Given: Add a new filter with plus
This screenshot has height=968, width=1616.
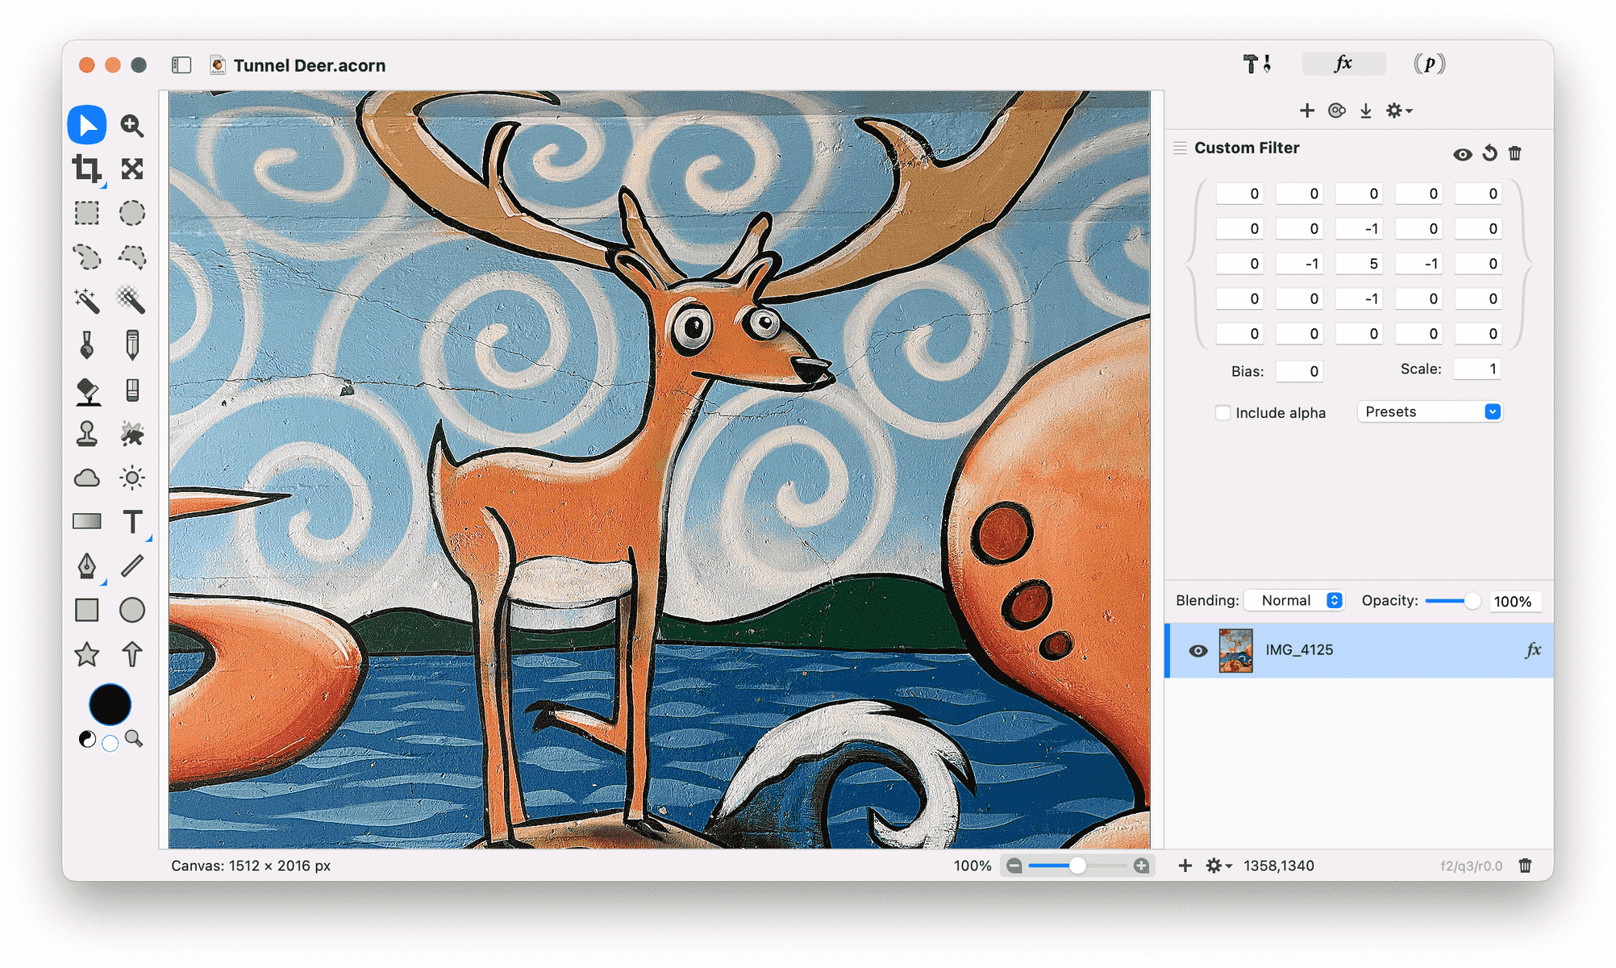Looking at the screenshot, I should pyautogui.click(x=1307, y=111).
